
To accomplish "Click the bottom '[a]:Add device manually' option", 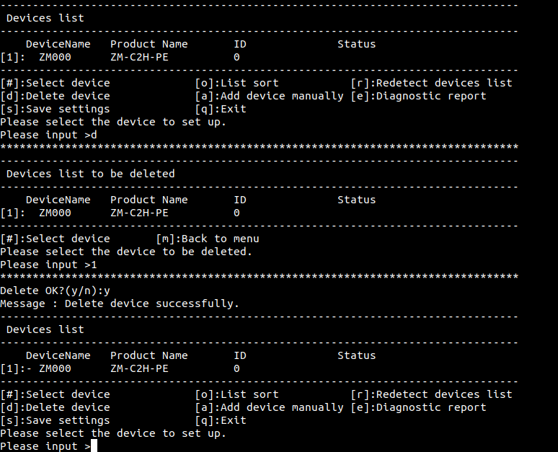I will tap(270, 407).
